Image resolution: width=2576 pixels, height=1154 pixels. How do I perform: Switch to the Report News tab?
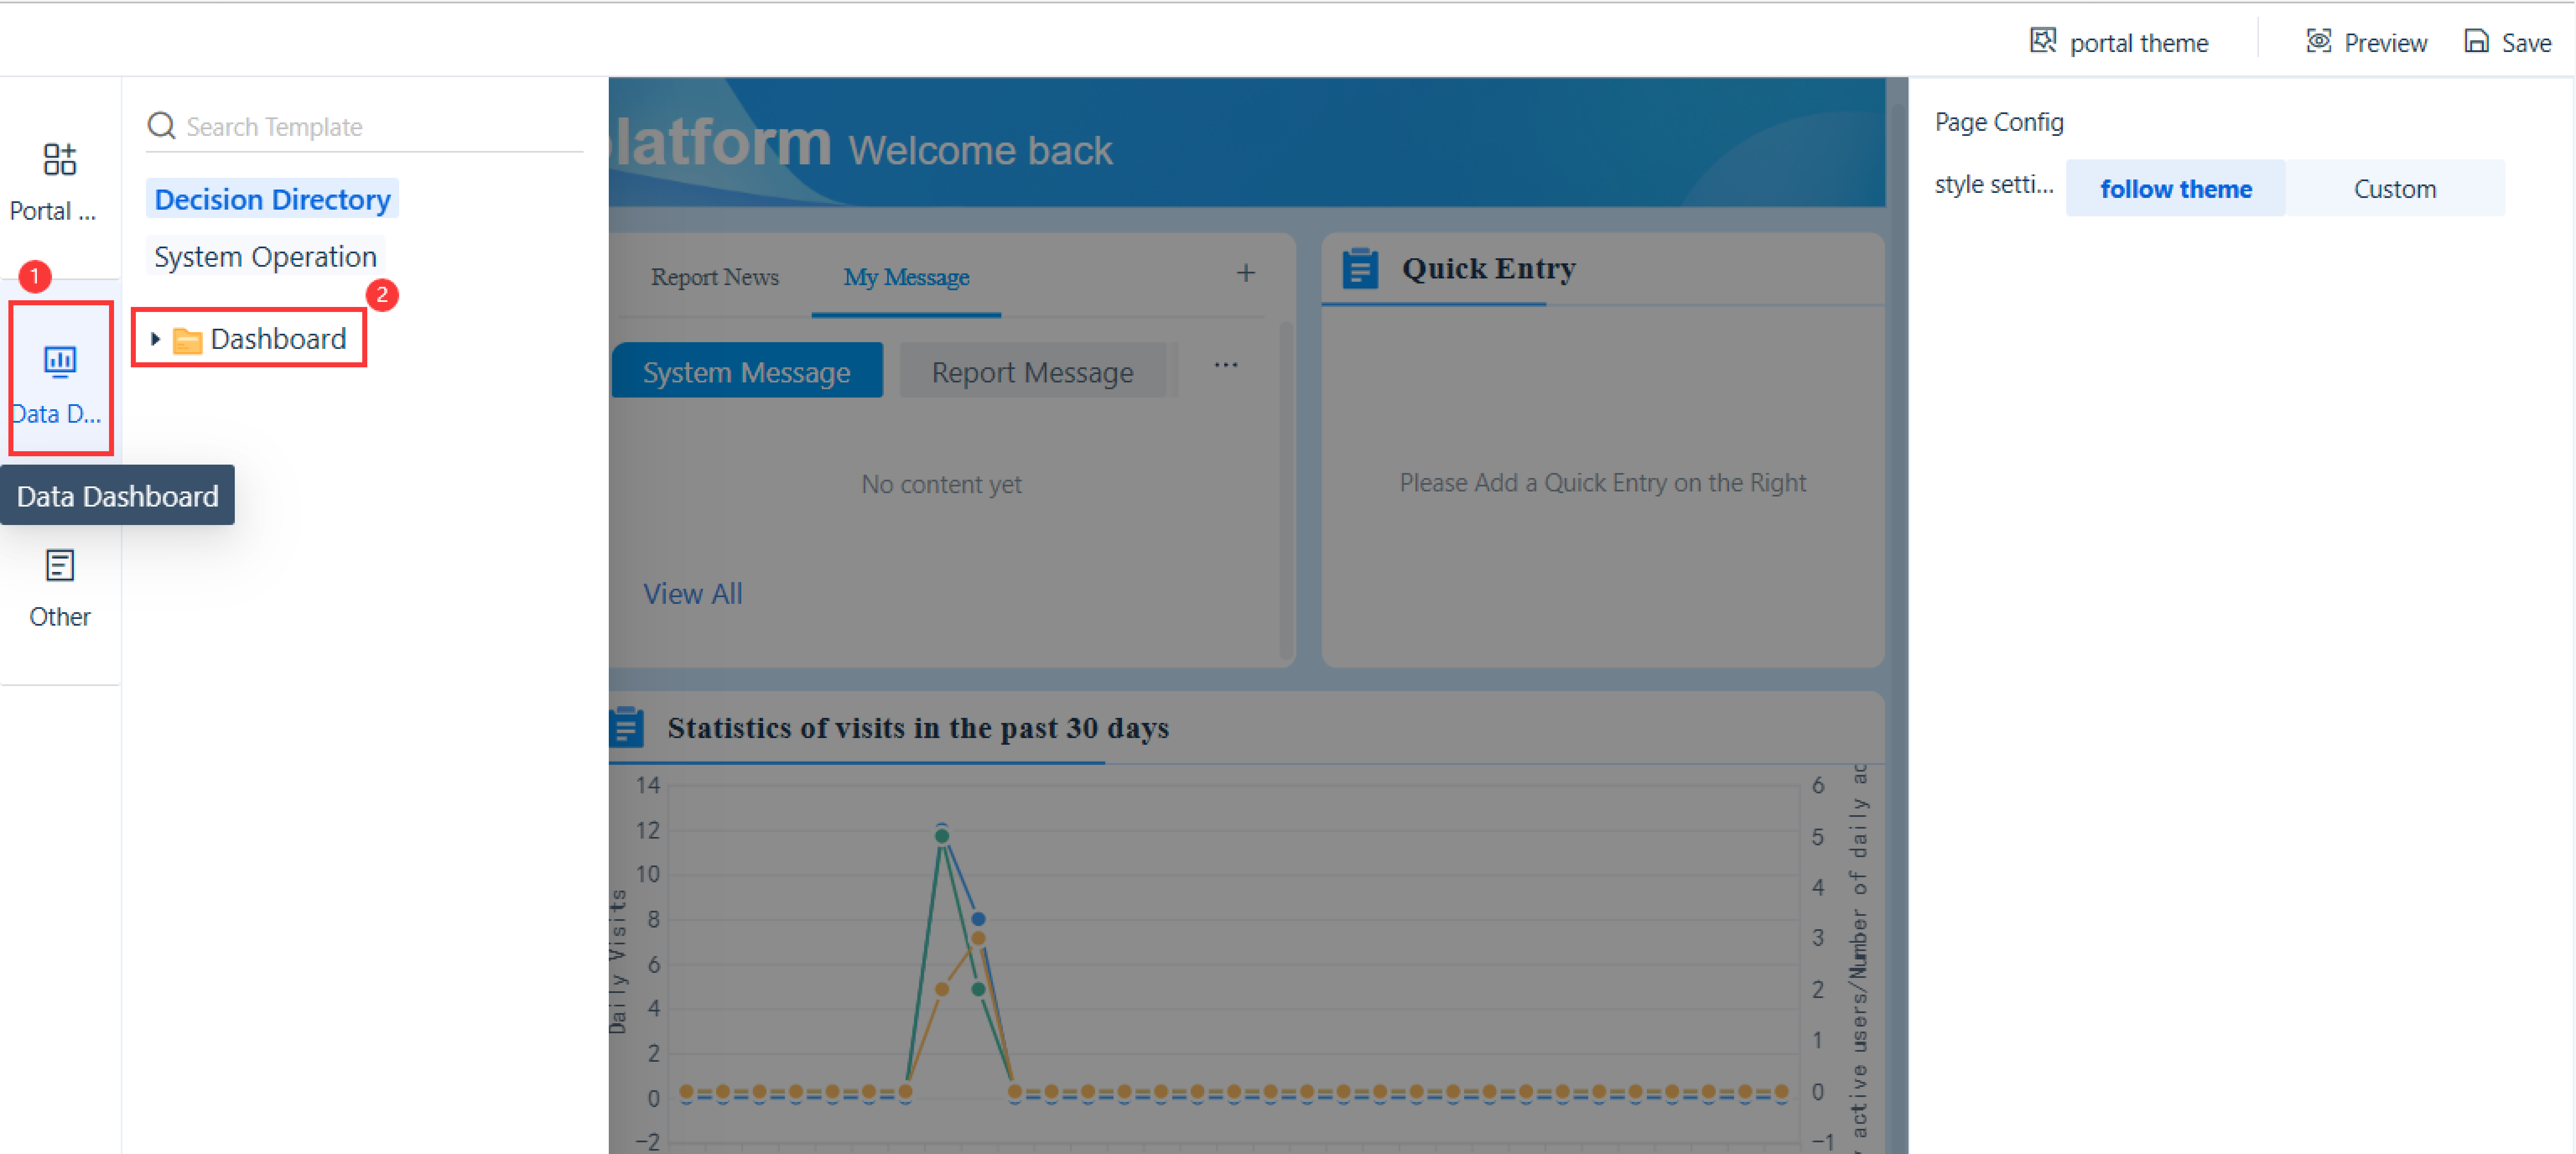point(715,277)
